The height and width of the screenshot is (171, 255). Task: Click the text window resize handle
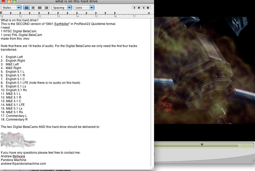click(152, 168)
